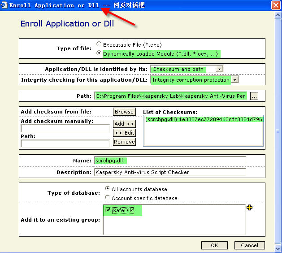Open the Checksum and path dropdown
282x253 pixels.
(219, 69)
